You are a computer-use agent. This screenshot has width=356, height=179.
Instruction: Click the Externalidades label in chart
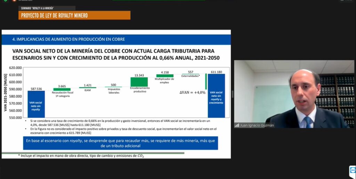[x=190, y=75]
